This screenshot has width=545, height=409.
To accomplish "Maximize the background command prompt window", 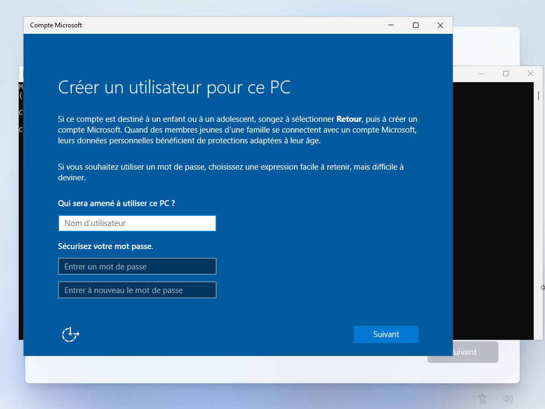I will click(505, 74).
